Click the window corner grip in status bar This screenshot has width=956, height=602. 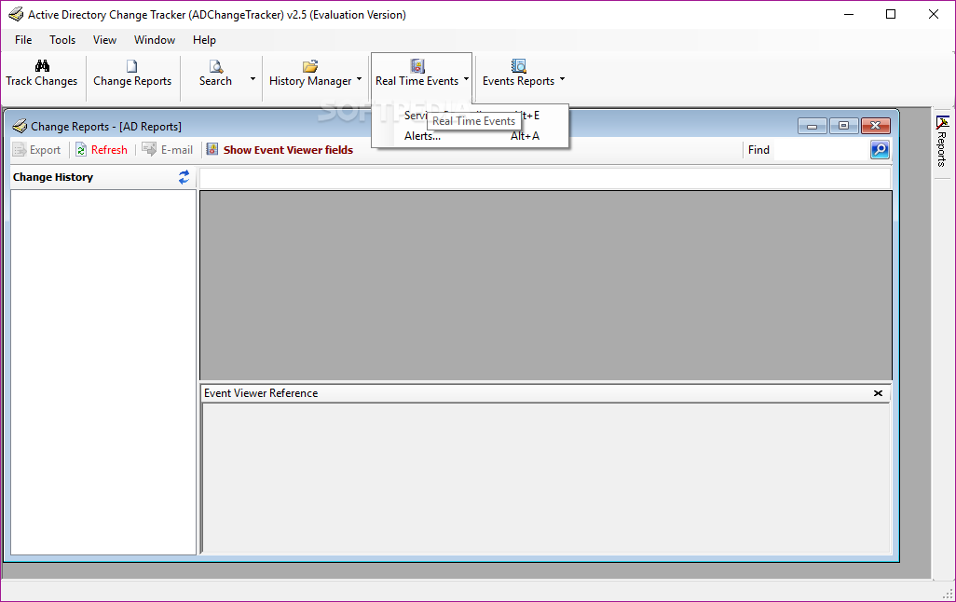pyautogui.click(x=948, y=594)
